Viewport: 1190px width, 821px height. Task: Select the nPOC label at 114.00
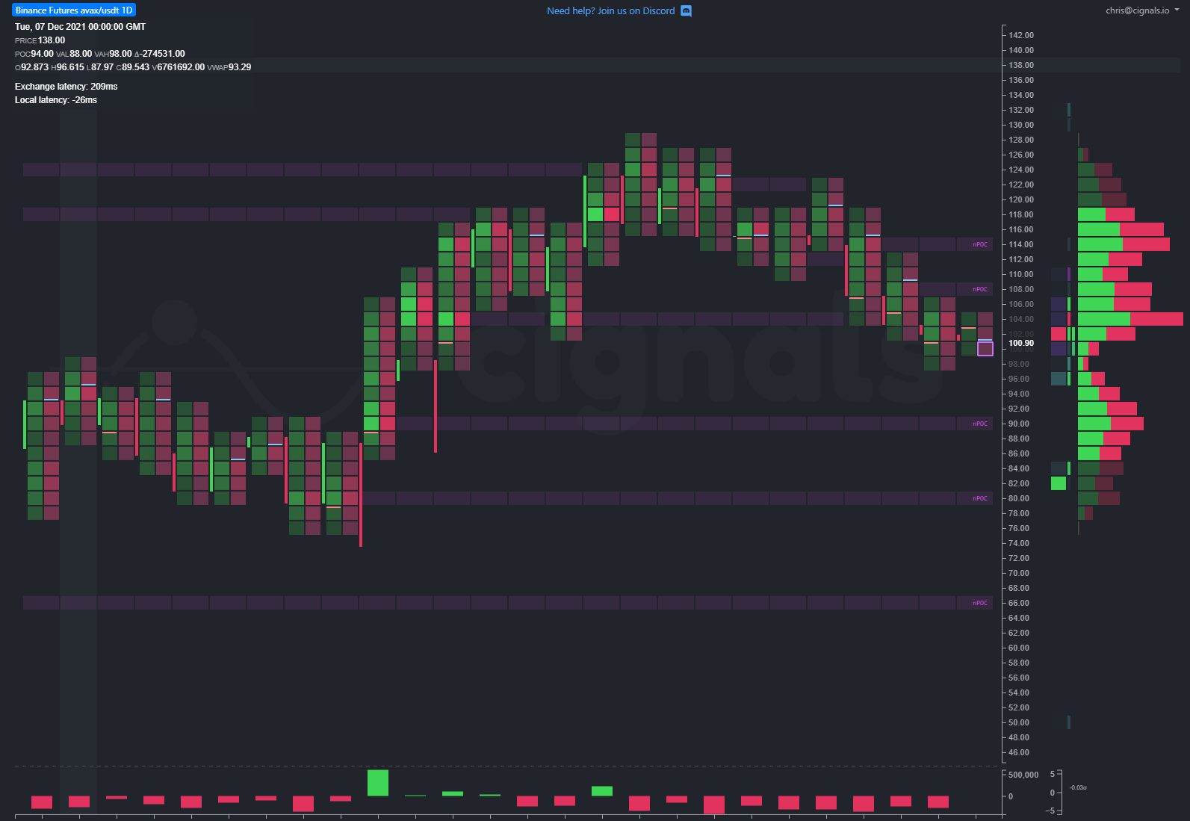click(x=979, y=244)
